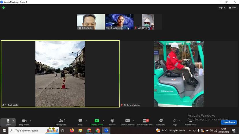Click muted mic icon beside 2. budiyanto
Image resolution: width=239 pixels, height=134 pixels.
tap(122, 105)
